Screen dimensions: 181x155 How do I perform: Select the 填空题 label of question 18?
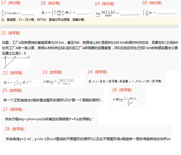point(54,3)
